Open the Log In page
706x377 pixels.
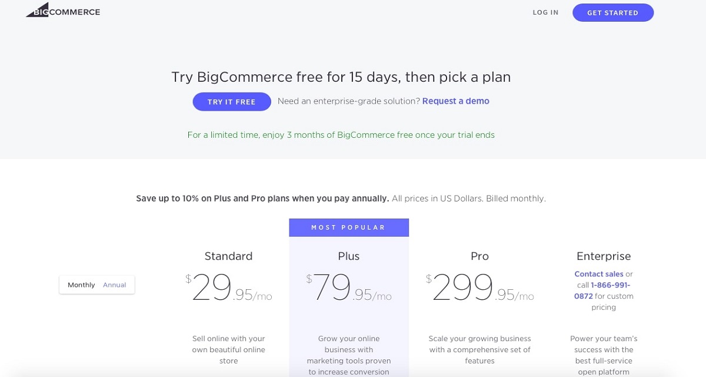pos(545,12)
